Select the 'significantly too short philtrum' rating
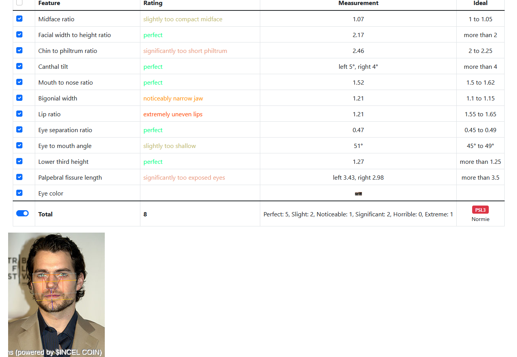The height and width of the screenshot is (357, 517). click(185, 51)
